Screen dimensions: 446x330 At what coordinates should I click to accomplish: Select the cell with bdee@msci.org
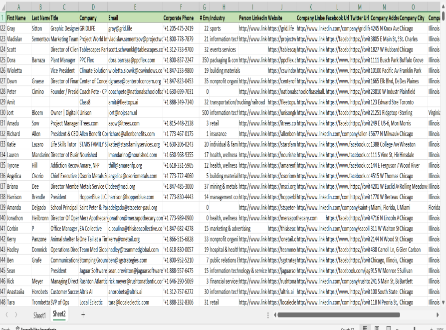point(135,187)
